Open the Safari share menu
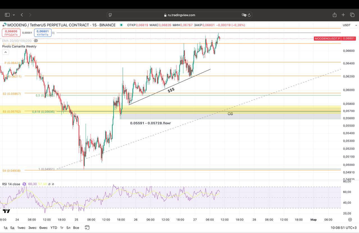 (x=335, y=15)
